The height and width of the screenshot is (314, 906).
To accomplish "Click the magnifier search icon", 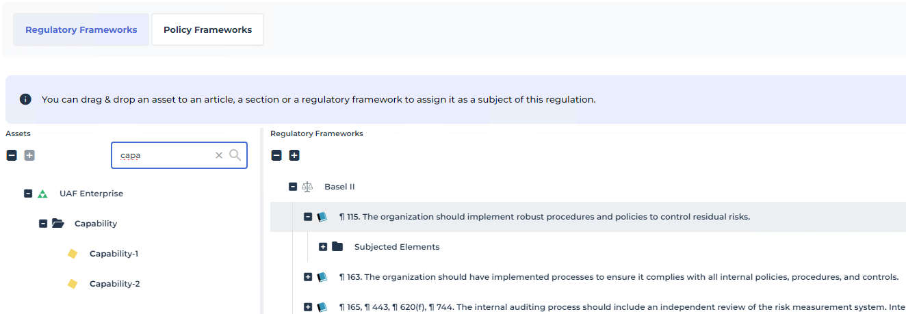I will [x=235, y=155].
